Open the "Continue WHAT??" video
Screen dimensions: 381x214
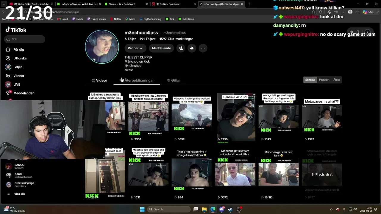coord(236,117)
